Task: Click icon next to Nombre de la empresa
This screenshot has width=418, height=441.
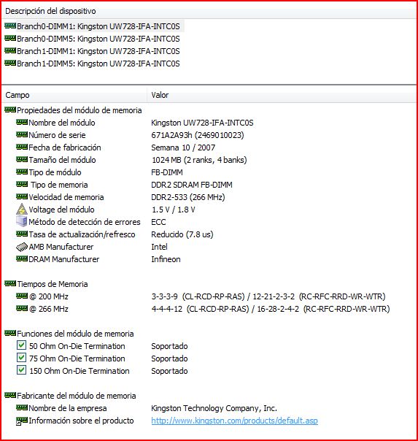Action: [22, 407]
